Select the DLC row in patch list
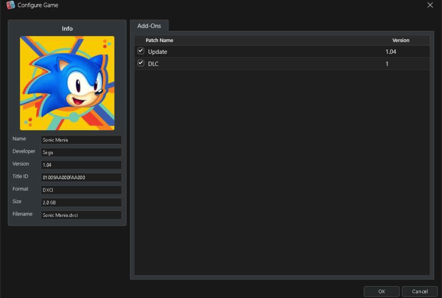Screen dimensions: 442x298 282,64
